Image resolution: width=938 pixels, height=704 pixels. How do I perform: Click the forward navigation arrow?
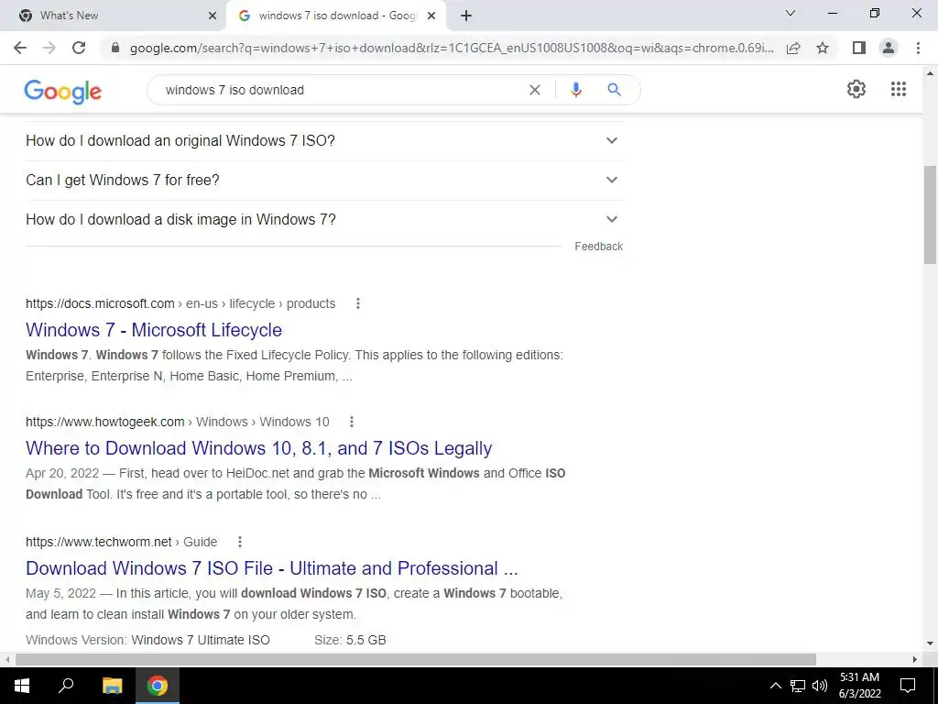click(x=49, y=48)
